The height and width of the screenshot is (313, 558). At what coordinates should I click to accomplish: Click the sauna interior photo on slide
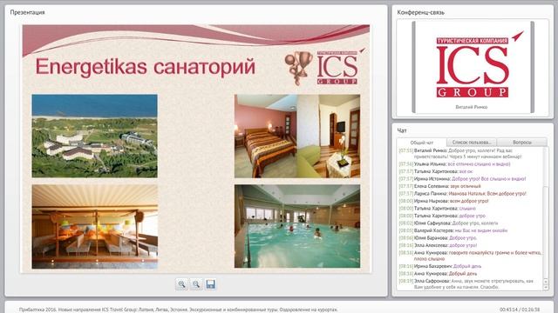coord(95,226)
